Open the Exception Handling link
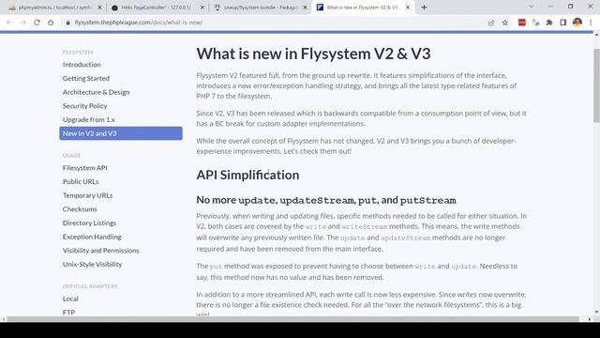This screenshot has height=338, width=600. (92, 237)
